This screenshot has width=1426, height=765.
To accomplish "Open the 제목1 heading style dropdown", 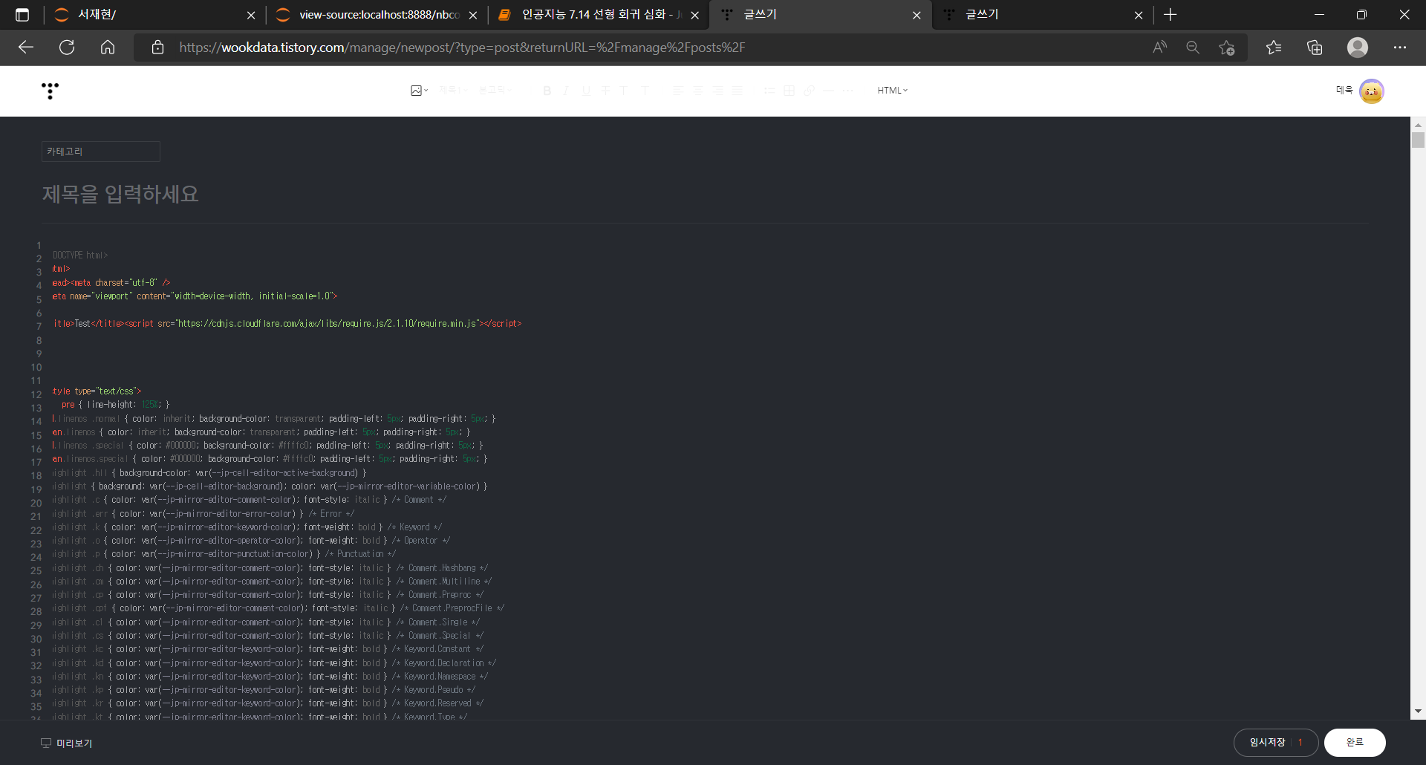I will [453, 90].
